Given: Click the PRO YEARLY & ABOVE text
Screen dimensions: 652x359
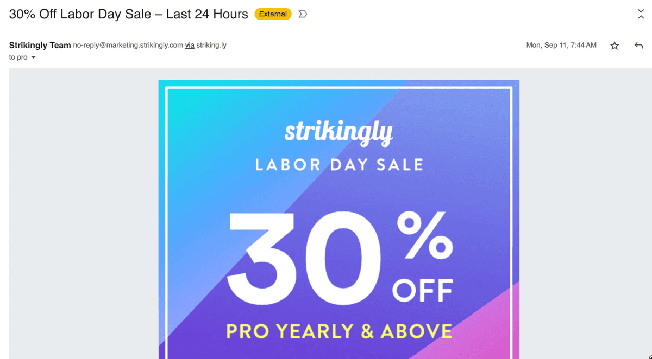Looking at the screenshot, I should pos(339,331).
